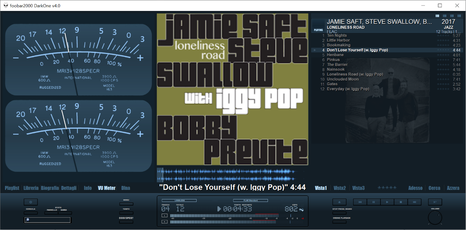Image resolution: width=466 pixels, height=230 pixels.
Task: Click the album header Jamie Saft, Steve Swallow
Action: [387, 26]
